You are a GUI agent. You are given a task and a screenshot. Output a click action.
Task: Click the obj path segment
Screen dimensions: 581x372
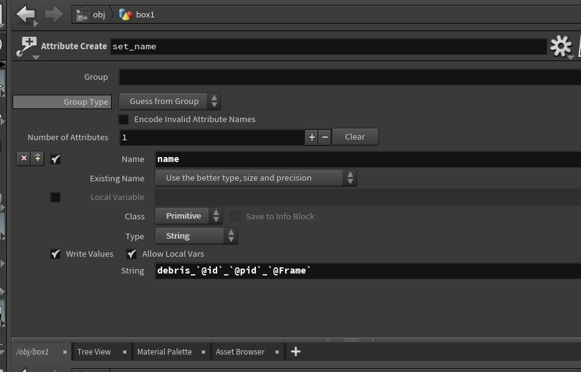point(99,15)
